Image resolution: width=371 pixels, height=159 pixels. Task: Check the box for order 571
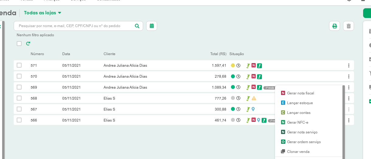tap(19, 65)
